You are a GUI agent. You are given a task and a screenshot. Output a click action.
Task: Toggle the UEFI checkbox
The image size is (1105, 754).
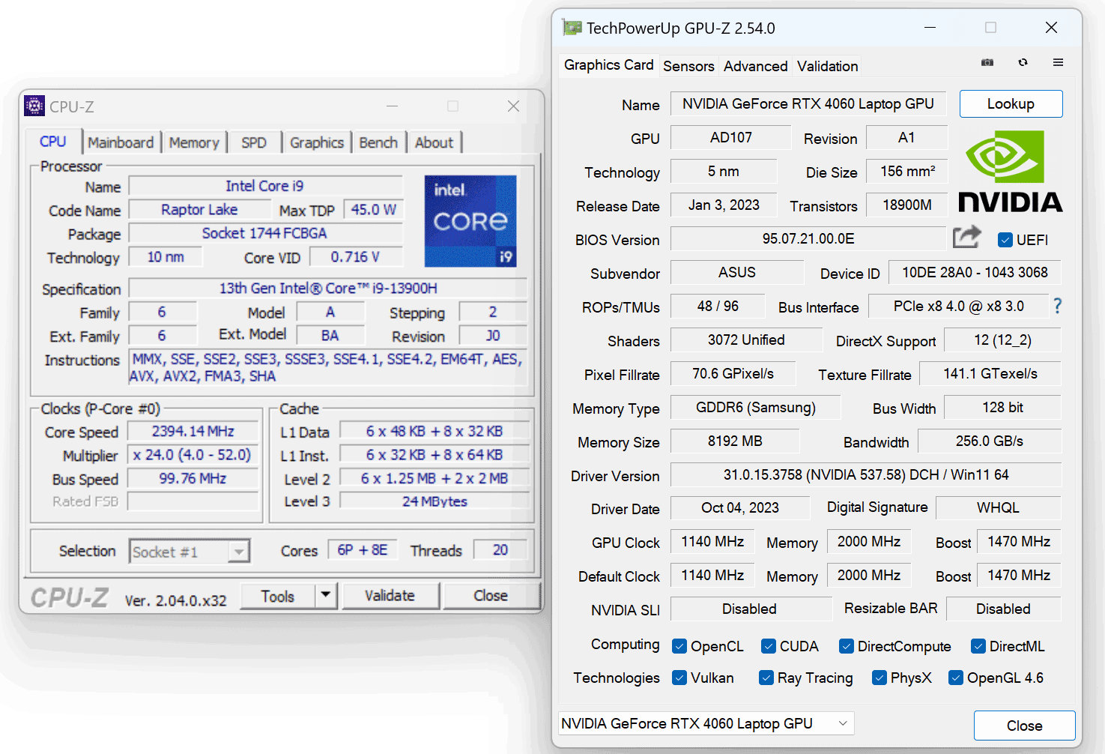1005,240
